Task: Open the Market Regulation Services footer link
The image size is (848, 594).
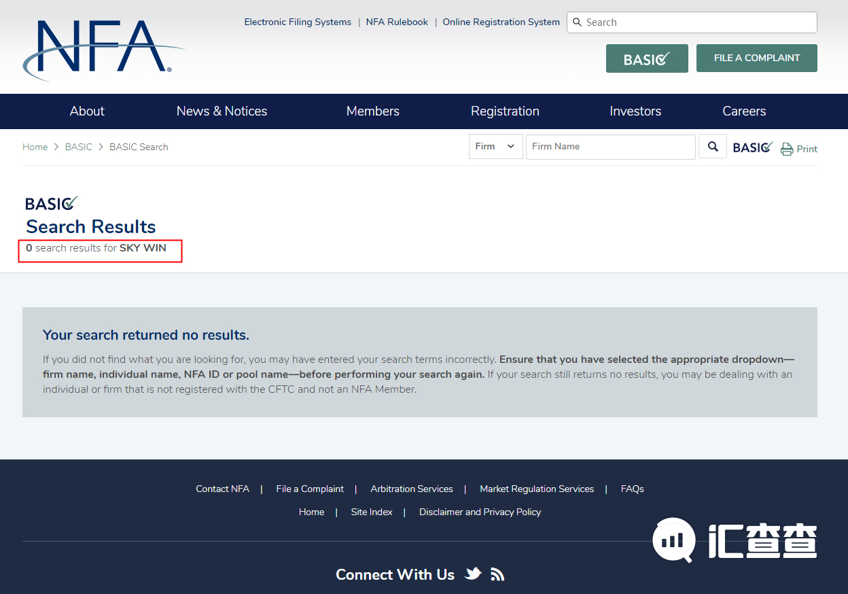Action: [x=537, y=489]
